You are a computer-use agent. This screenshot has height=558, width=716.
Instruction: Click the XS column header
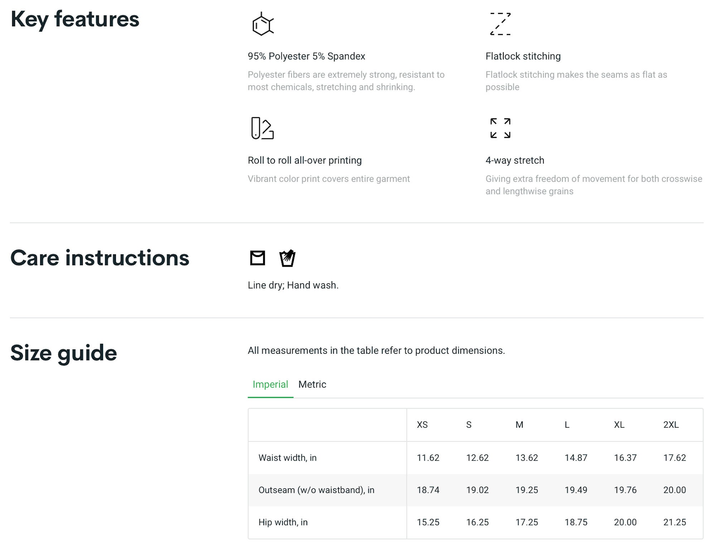[422, 425]
